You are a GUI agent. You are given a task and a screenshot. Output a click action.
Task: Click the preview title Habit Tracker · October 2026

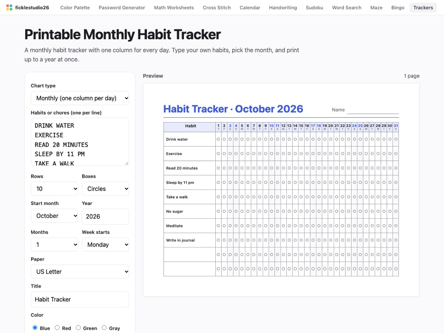click(233, 109)
